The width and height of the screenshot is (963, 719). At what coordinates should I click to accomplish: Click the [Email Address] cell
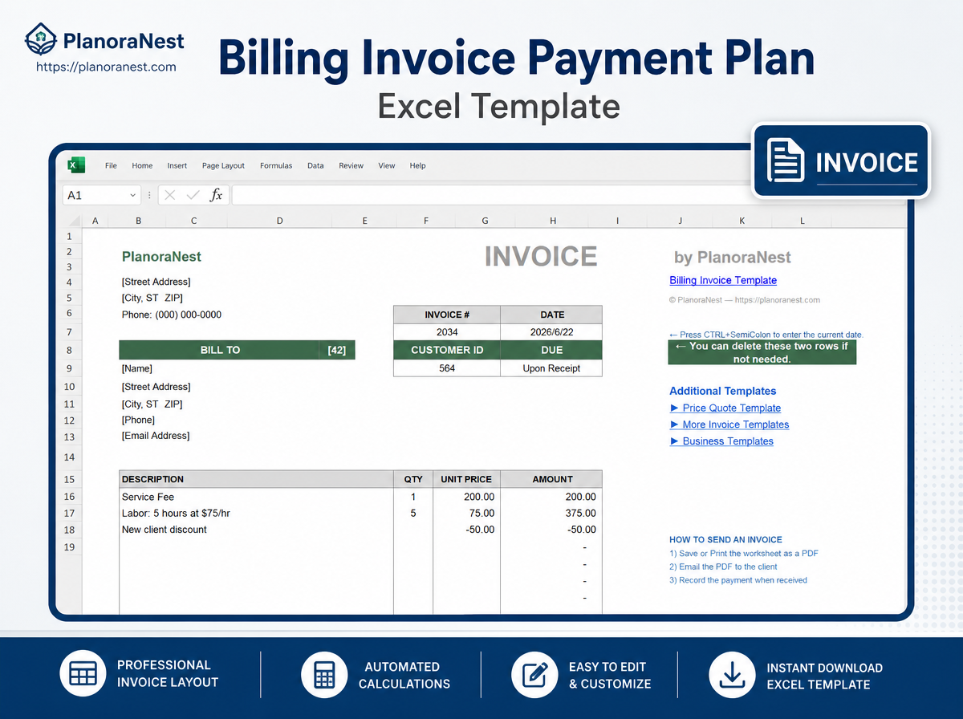click(156, 436)
